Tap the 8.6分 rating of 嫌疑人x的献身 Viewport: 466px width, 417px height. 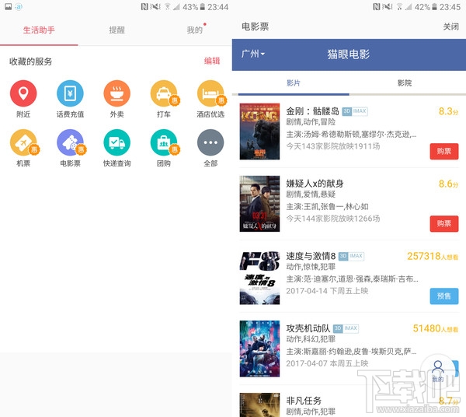[448, 184]
